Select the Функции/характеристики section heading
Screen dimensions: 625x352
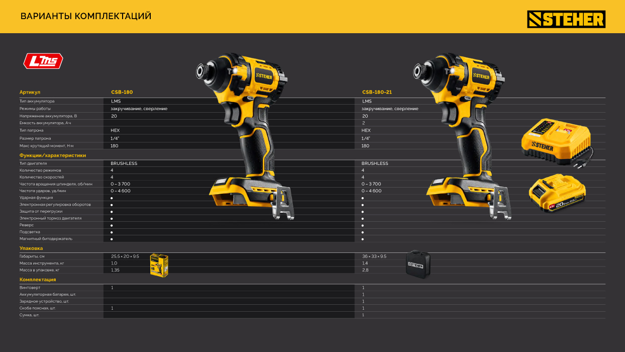pos(53,155)
